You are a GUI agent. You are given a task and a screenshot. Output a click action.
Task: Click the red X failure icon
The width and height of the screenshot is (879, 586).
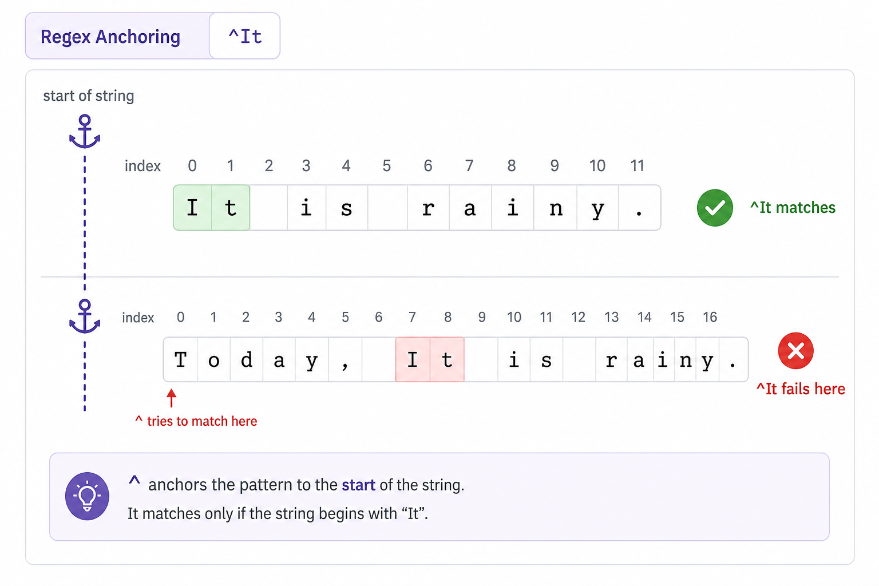[x=795, y=351]
